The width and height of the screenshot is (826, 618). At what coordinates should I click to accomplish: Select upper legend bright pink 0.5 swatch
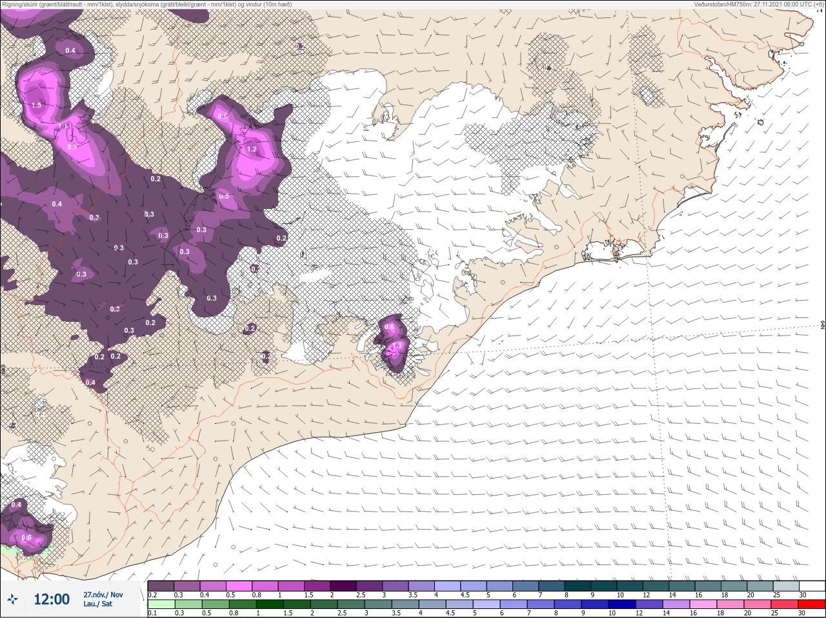click(239, 586)
